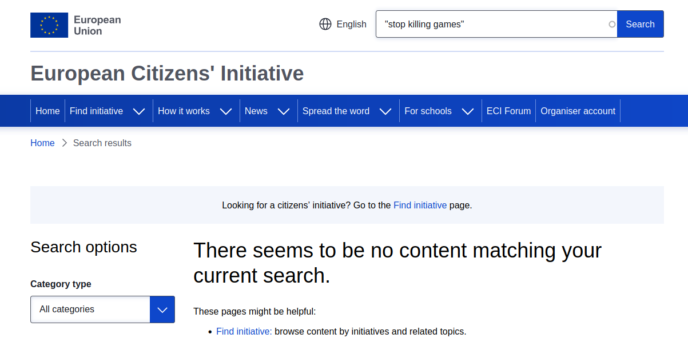This screenshot has width=688, height=338.
Task: Select the All categories combo box
Action: pyautogui.click(x=102, y=309)
